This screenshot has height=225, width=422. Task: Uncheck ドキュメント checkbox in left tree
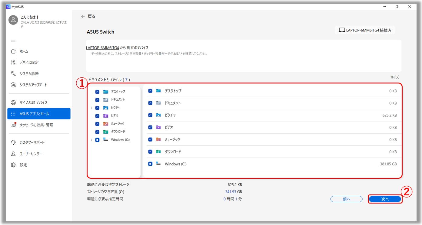(x=97, y=100)
